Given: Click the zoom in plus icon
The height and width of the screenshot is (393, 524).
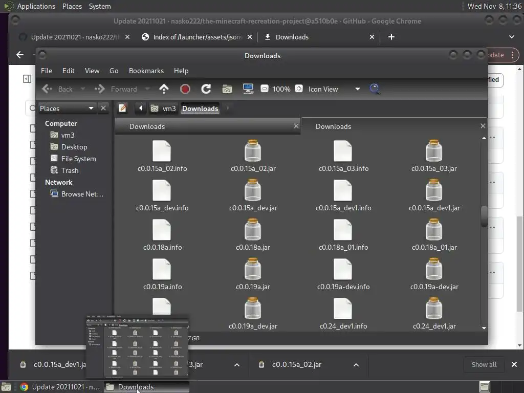Looking at the screenshot, I should point(299,89).
